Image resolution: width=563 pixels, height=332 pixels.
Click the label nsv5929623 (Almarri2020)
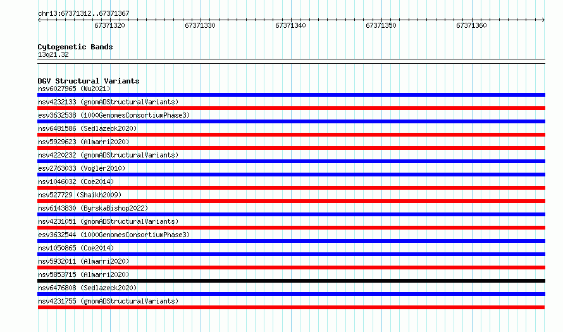pos(84,142)
